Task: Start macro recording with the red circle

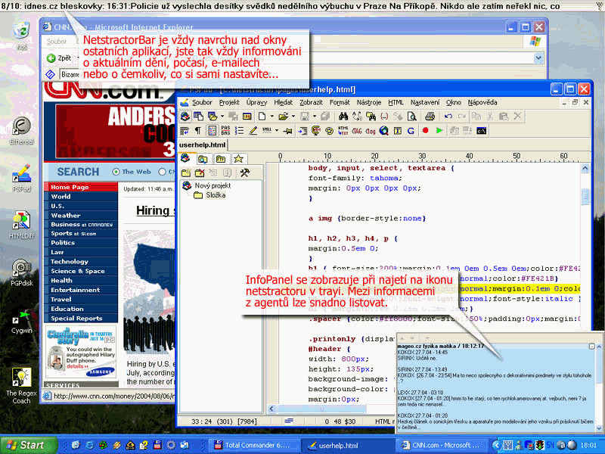Action: 425,131
